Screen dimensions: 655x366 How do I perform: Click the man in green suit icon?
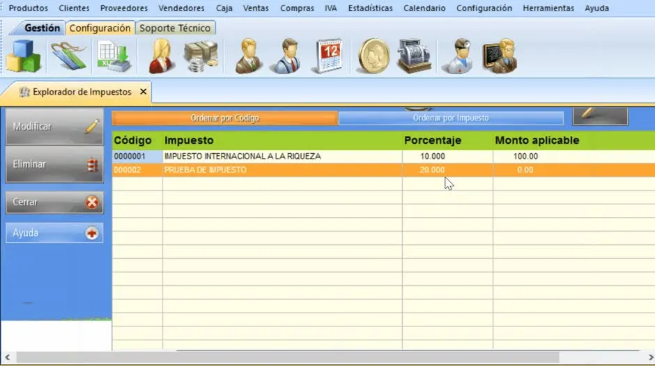click(249, 56)
